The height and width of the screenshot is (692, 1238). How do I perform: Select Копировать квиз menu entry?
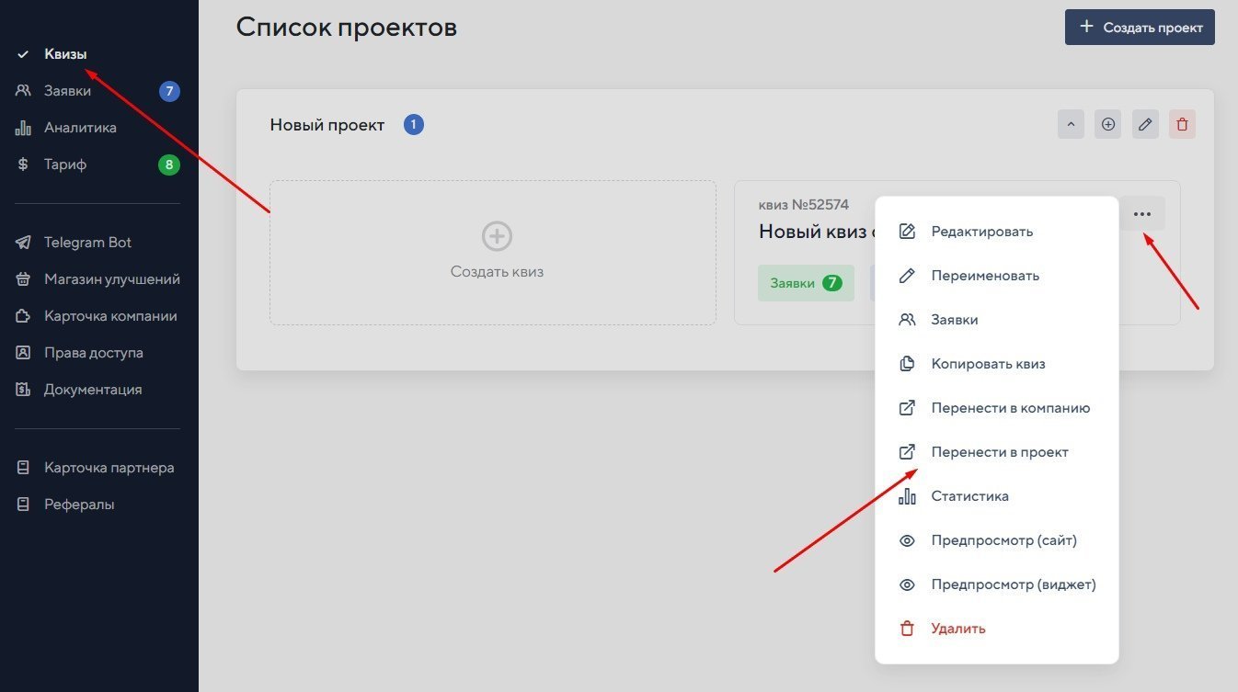[988, 364]
